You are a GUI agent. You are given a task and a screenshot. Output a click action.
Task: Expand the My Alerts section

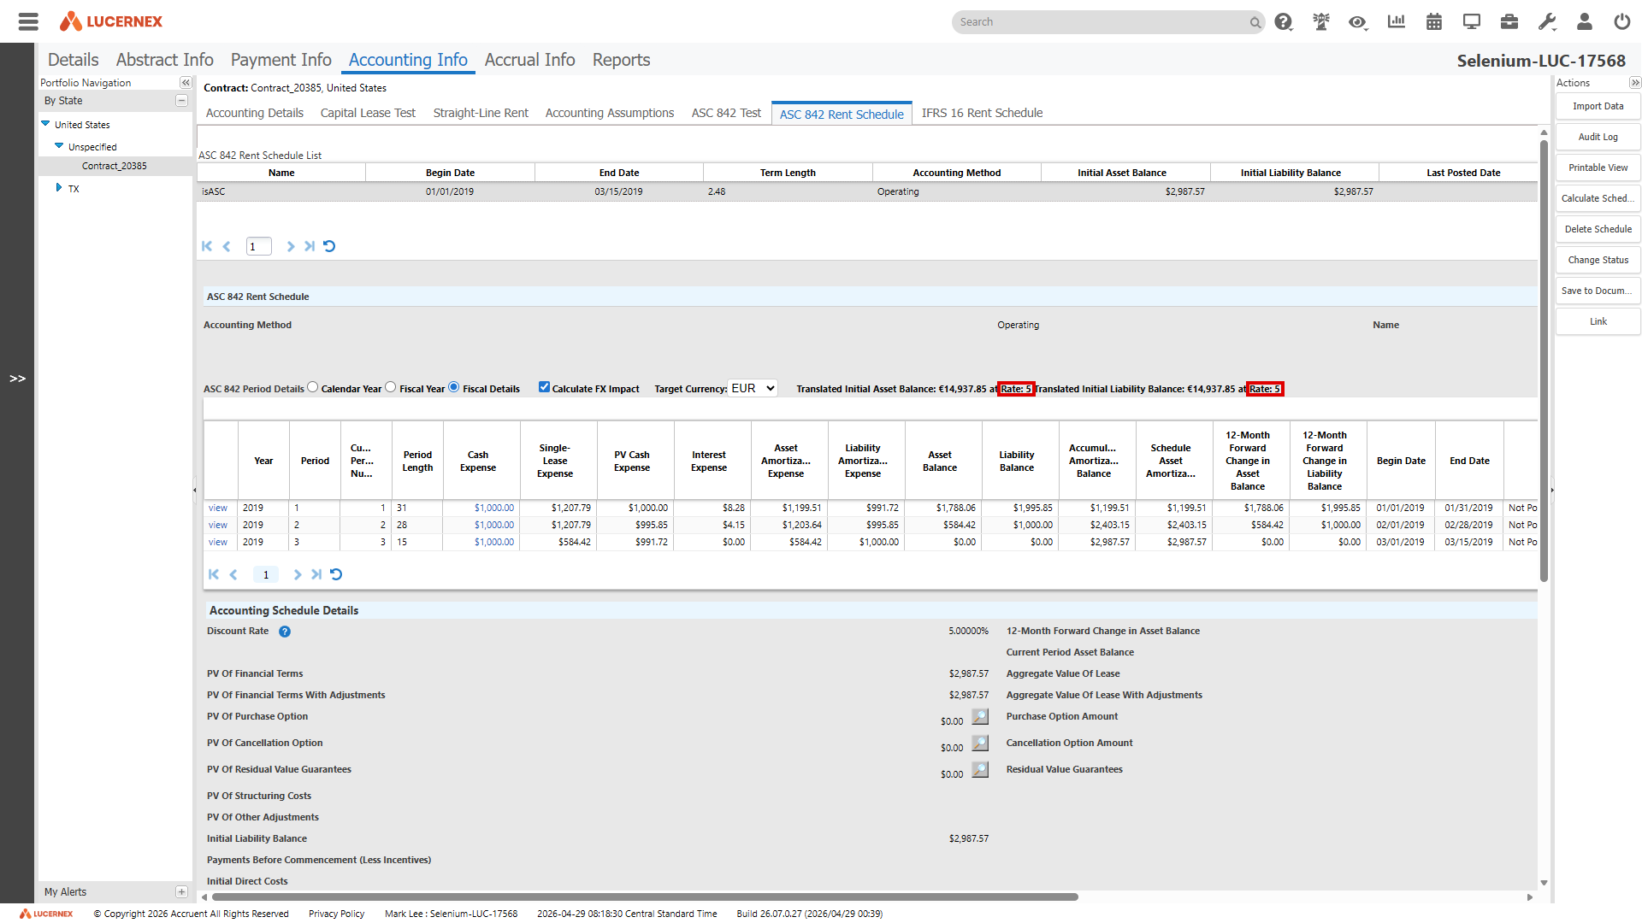point(181,892)
